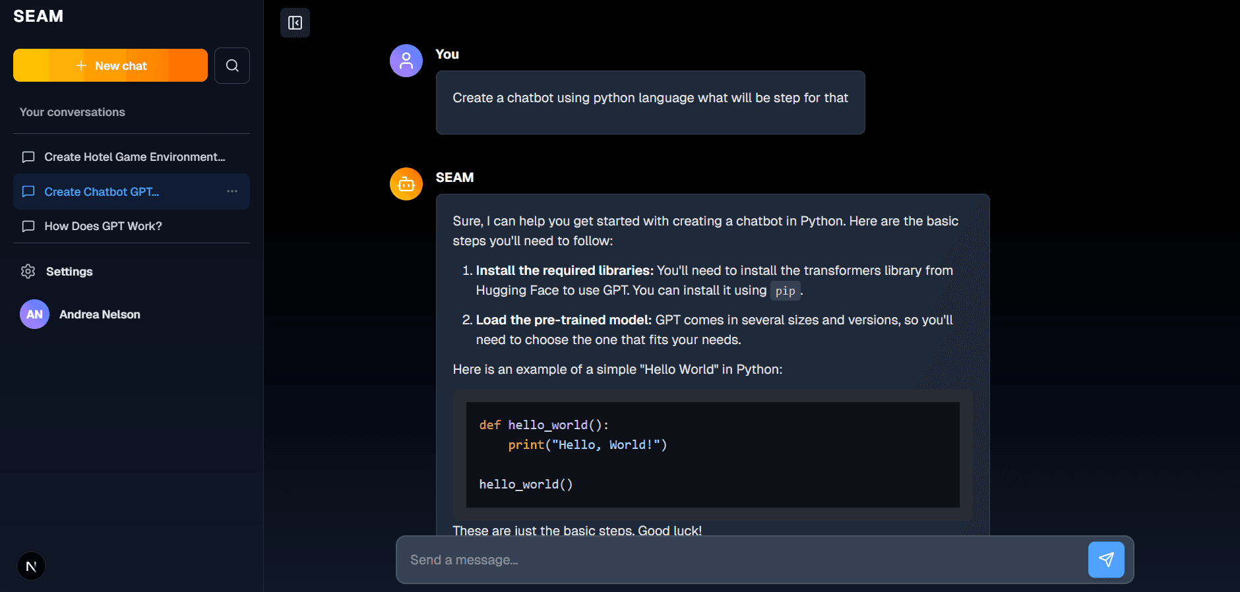Click the You sender name label
The image size is (1240, 592).
tap(447, 54)
